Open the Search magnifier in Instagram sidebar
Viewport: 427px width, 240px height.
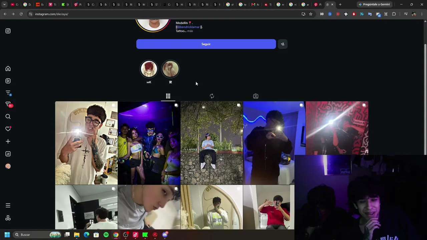click(x=8, y=117)
